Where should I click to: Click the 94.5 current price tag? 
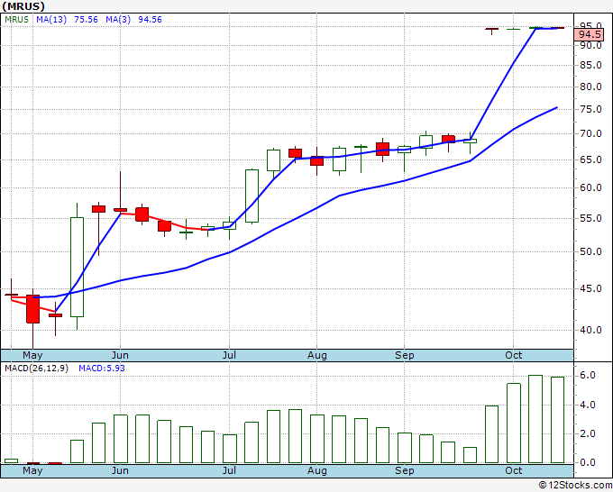pyautogui.click(x=590, y=35)
